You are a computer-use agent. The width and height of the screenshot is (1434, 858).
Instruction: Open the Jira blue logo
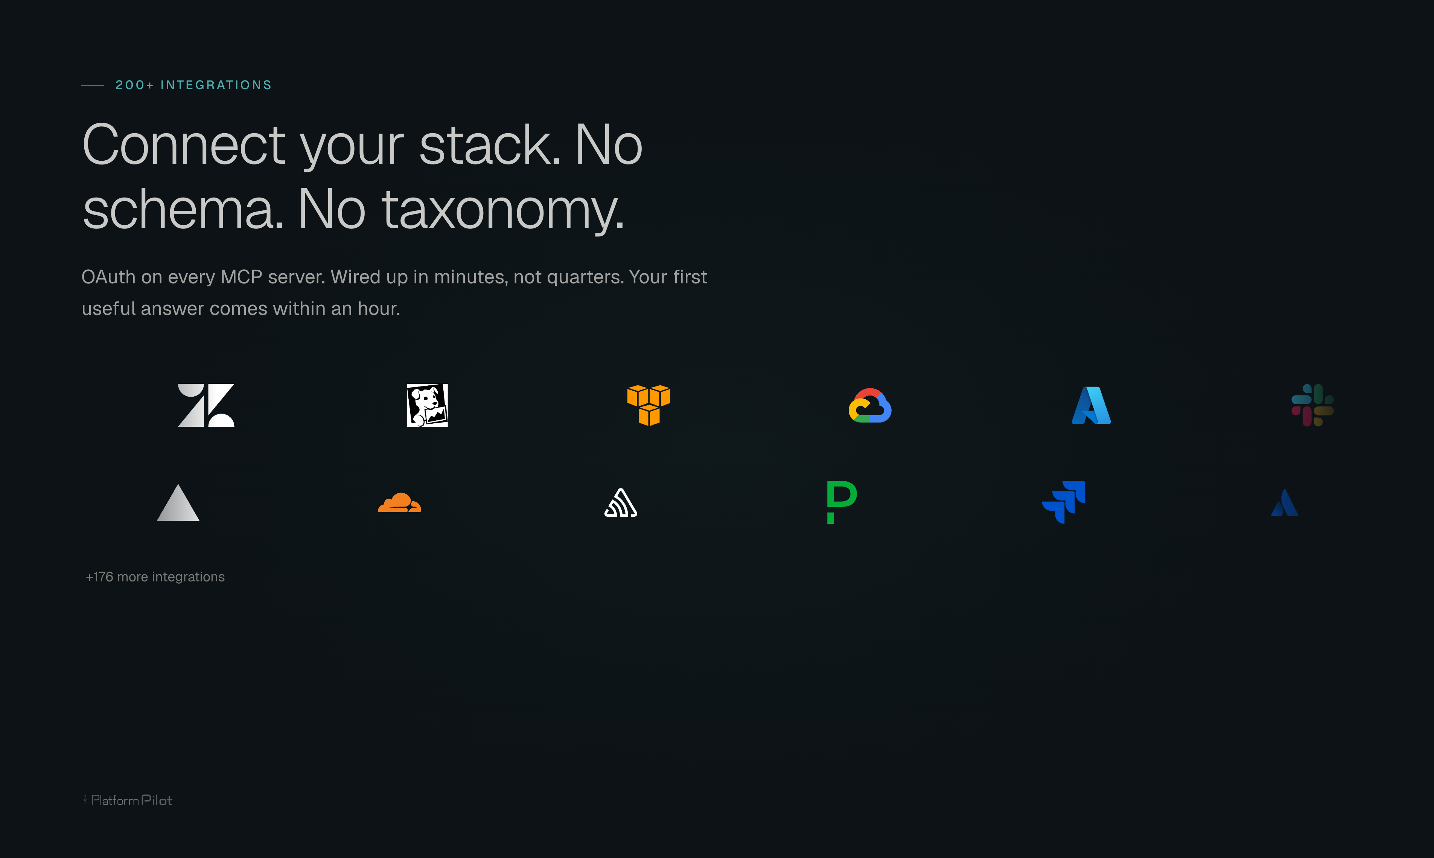1063,502
